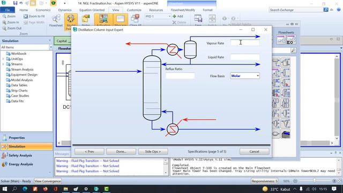343x193 pixels.
Task: Select Case Studies in the navigation tree
Action: coord(20,95)
